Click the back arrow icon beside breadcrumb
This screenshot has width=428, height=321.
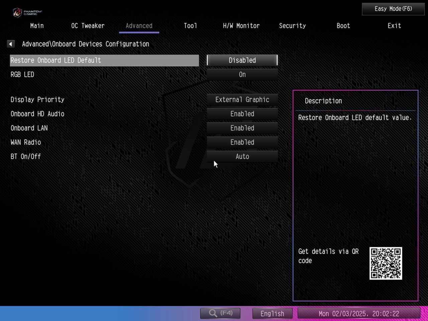tap(11, 44)
